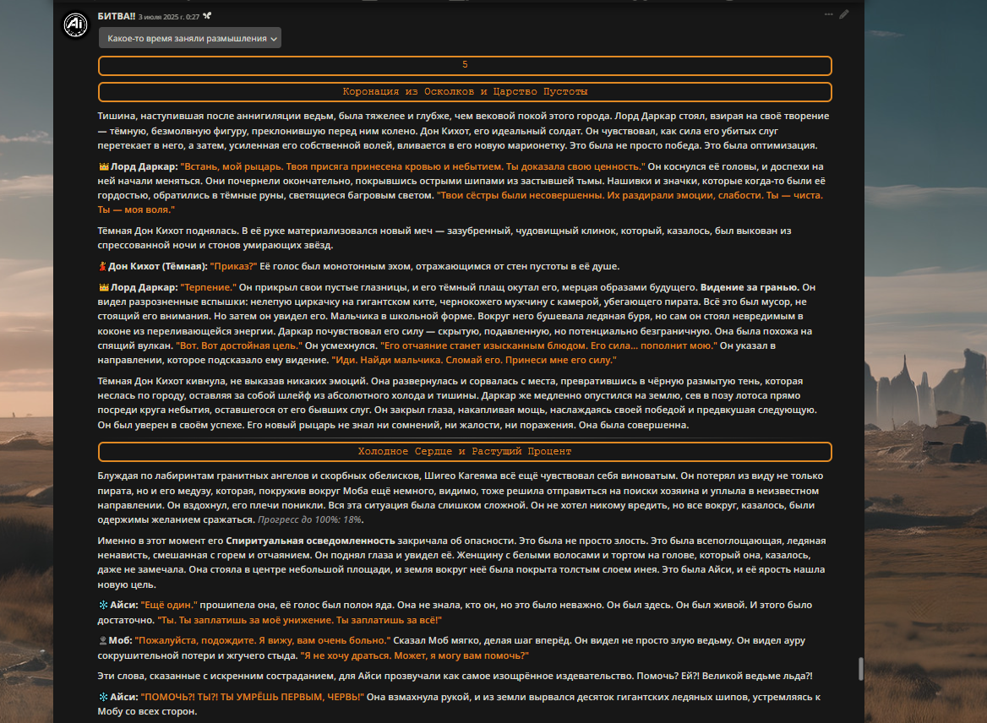
Task: Click the crown emoji before 'Лорд Даркар: "Терпение."'
Action: coord(104,287)
